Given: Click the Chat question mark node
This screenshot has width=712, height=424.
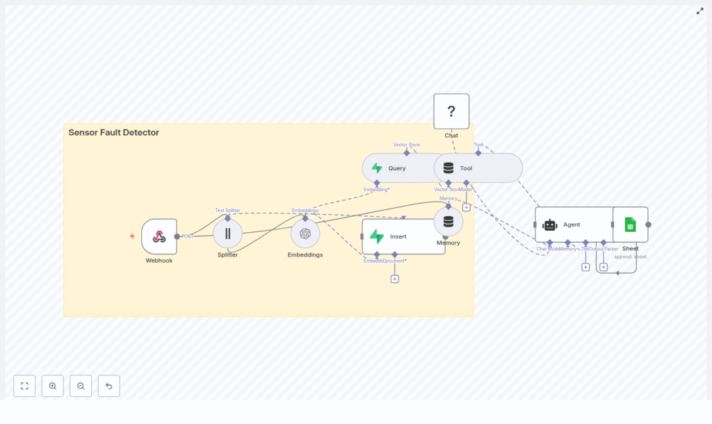Looking at the screenshot, I should tap(451, 111).
